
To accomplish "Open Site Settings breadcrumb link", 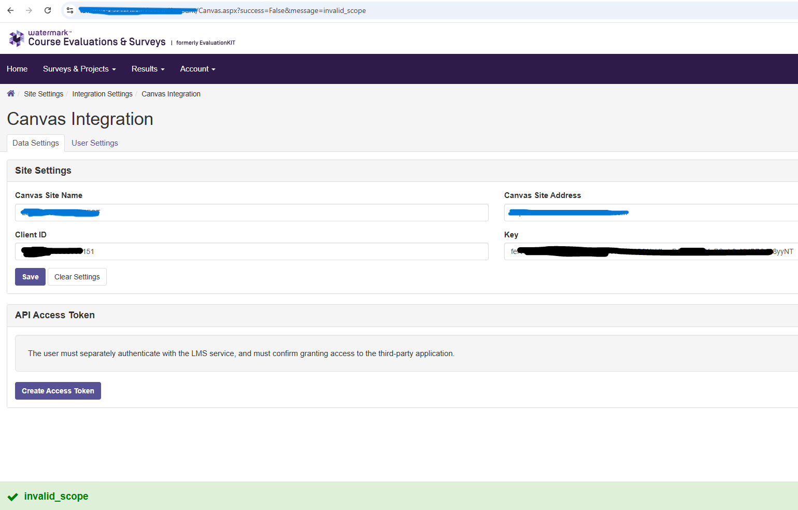I will coord(44,94).
